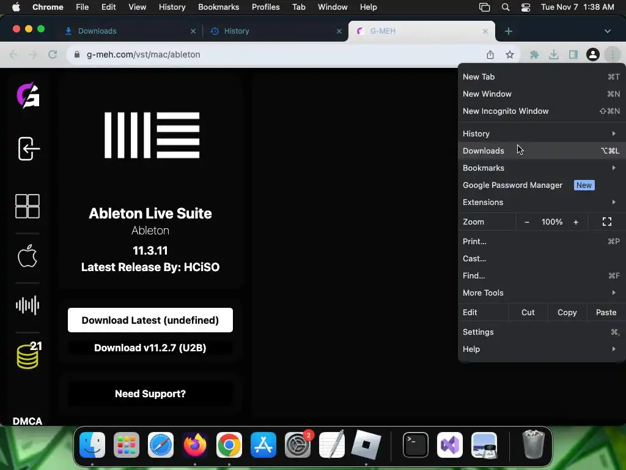This screenshot has height=470, width=626.
Task: Open the Apple menu
Action: tap(16, 7)
